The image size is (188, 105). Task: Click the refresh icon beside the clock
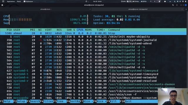coord(86,1)
